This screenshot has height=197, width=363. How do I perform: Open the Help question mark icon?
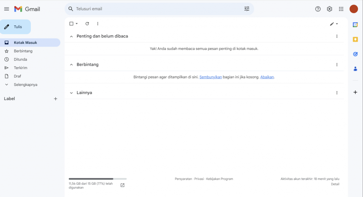pyautogui.click(x=318, y=9)
